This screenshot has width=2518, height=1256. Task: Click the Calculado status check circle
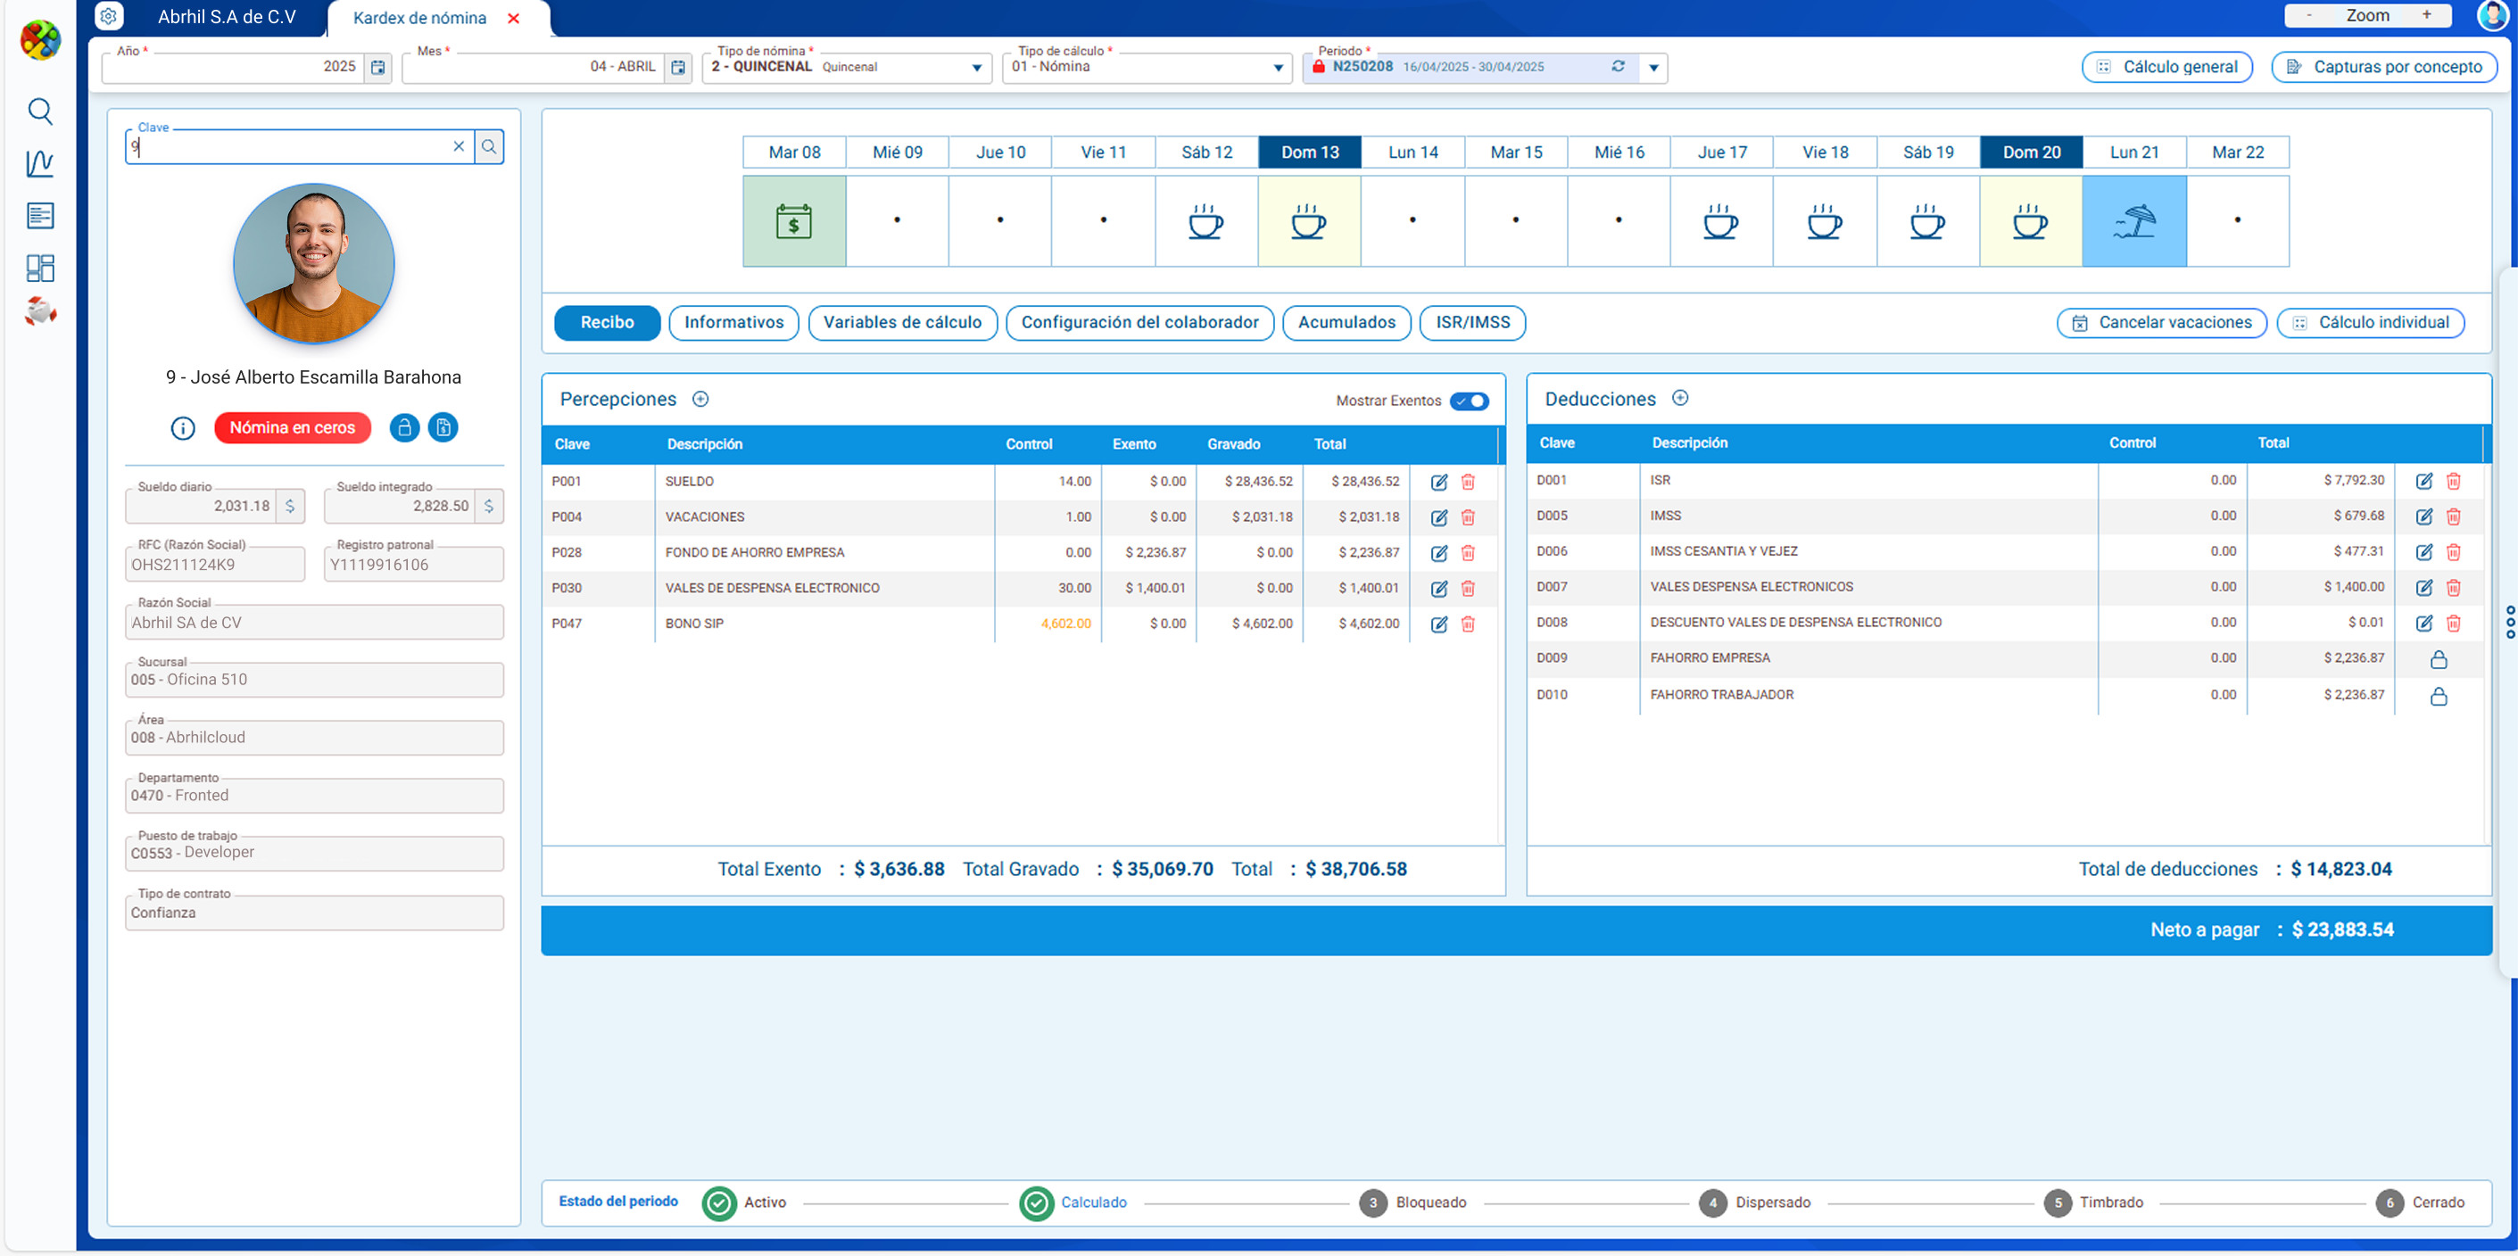(x=1036, y=1203)
